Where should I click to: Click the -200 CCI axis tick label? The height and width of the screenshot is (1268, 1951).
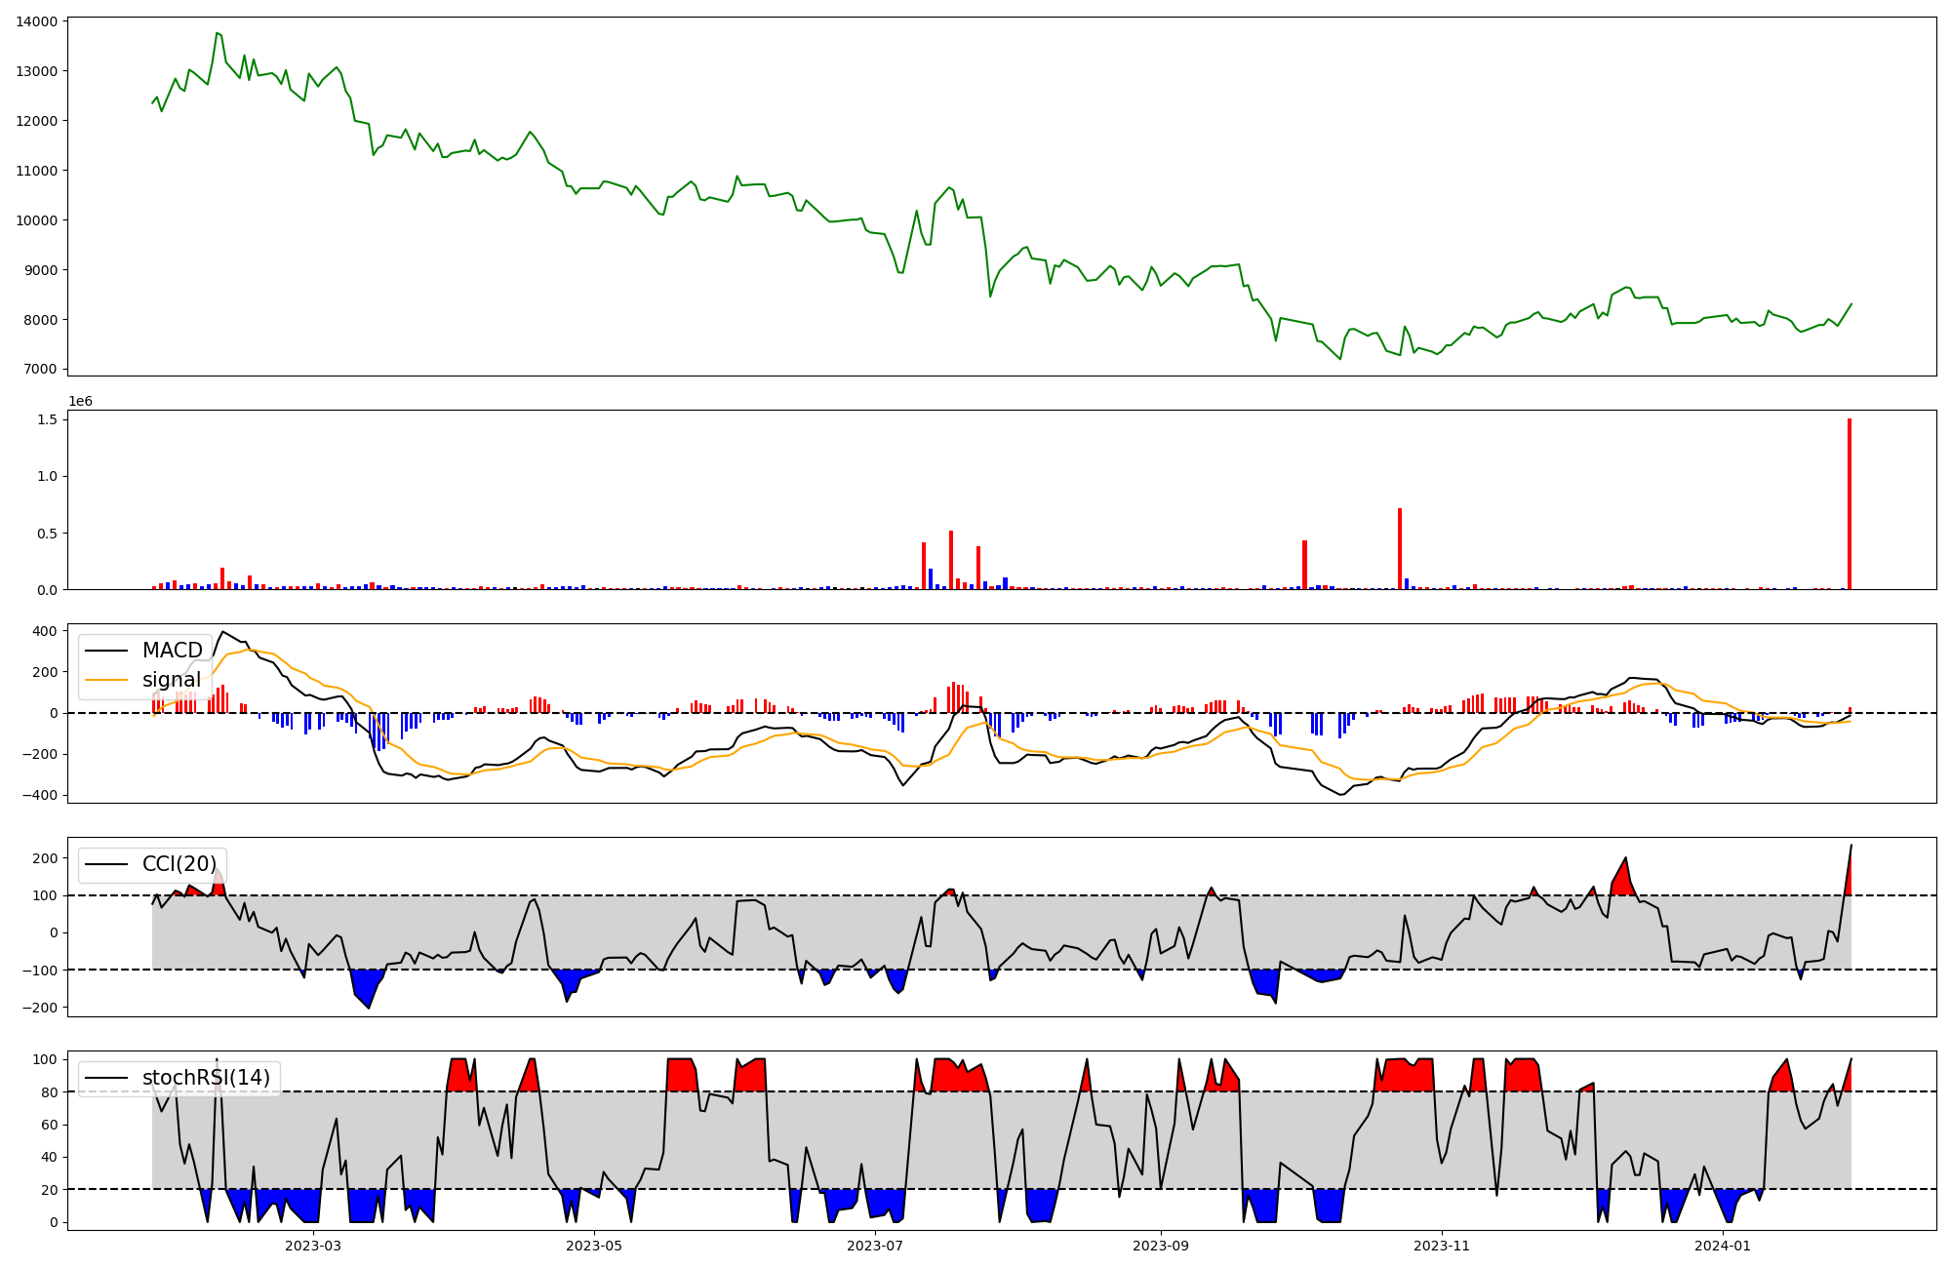41,1008
